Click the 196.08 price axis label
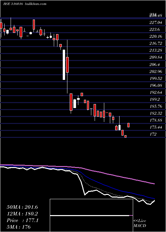This screenshot has height=232, width=166. click(156, 86)
